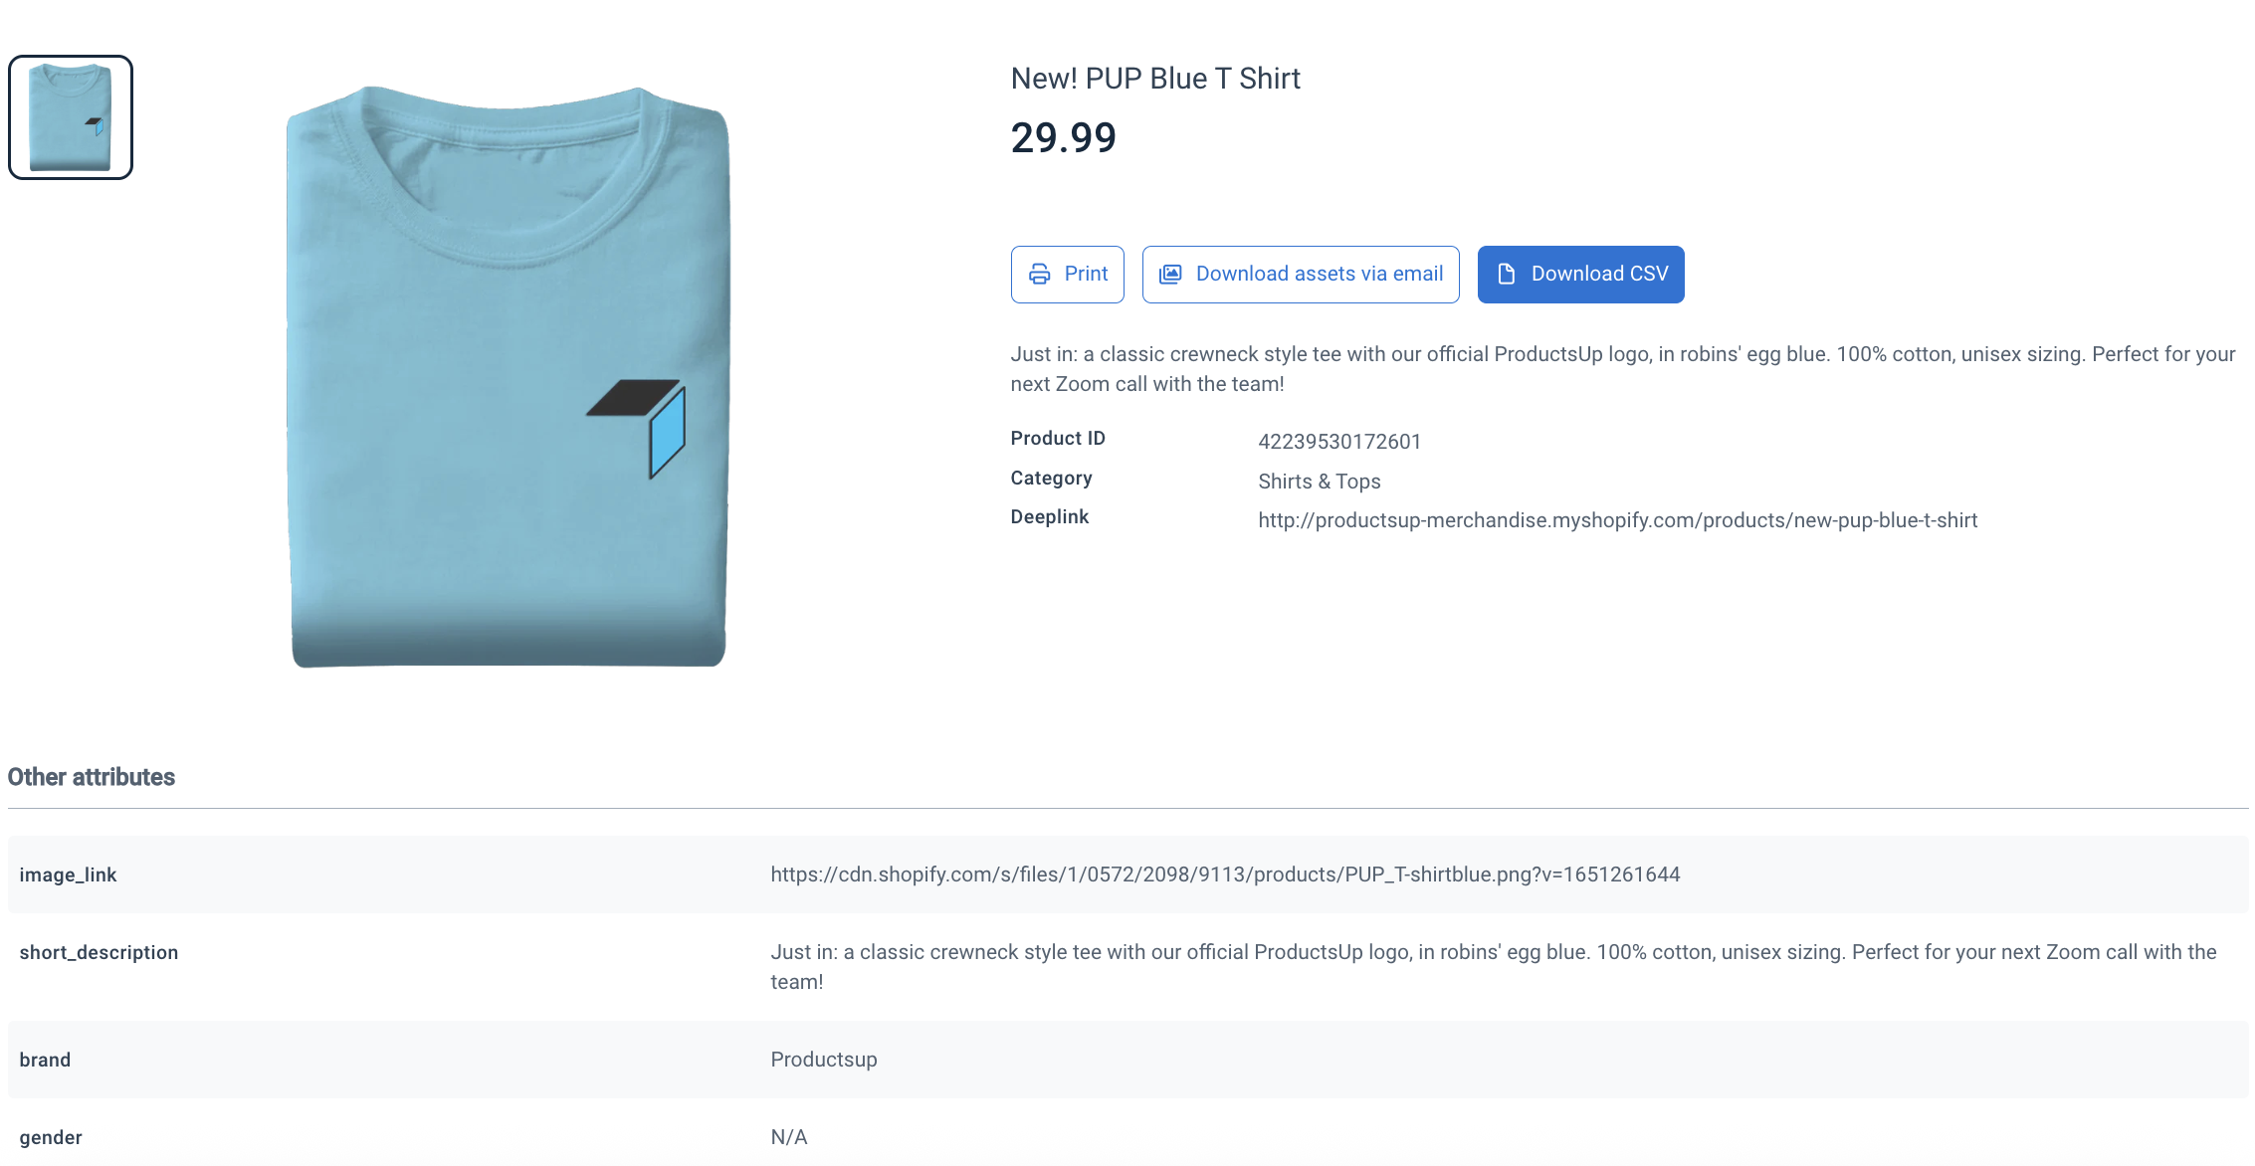
Task: Select Print to print the product details
Action: pos(1067,274)
